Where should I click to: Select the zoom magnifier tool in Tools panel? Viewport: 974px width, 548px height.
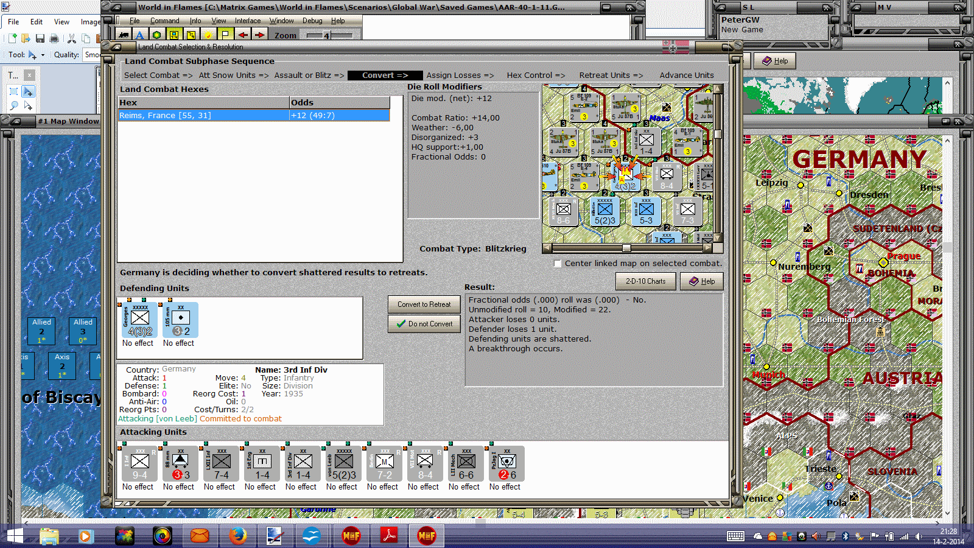(x=14, y=106)
